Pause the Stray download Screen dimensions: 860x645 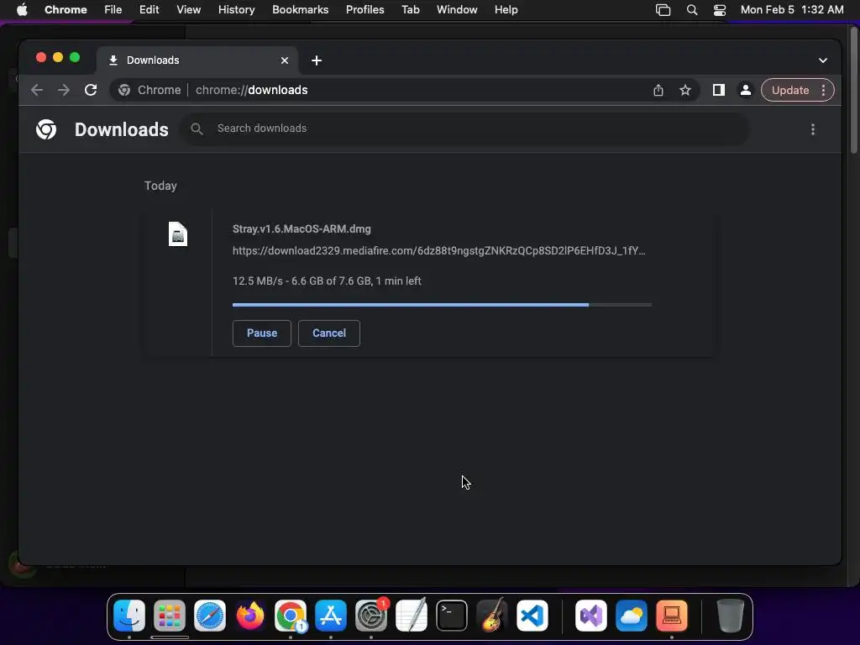pos(262,333)
